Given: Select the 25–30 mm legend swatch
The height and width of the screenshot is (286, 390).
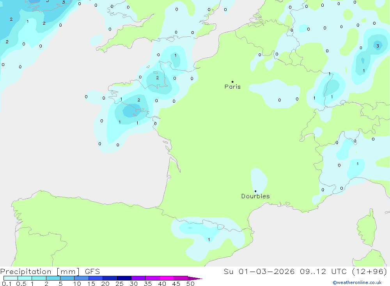Looking at the screenshot, I should pyautogui.click(x=124, y=278).
